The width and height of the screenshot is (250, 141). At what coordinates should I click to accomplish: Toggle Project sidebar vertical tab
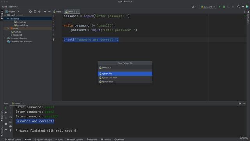[2, 15]
